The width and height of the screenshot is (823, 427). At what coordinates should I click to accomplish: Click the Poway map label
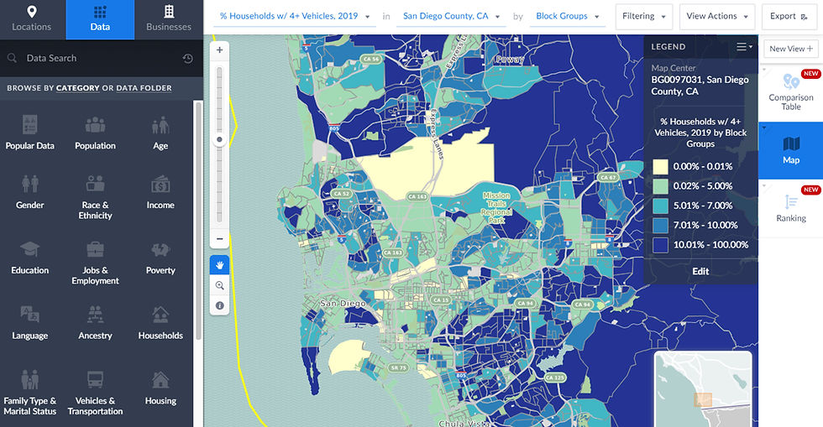click(510, 60)
